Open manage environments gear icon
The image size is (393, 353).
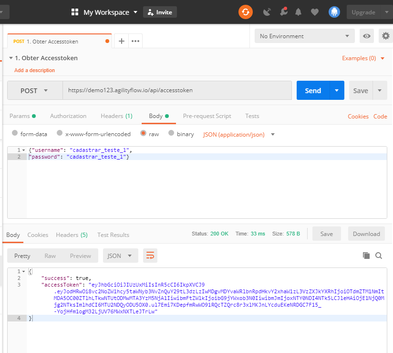point(385,36)
